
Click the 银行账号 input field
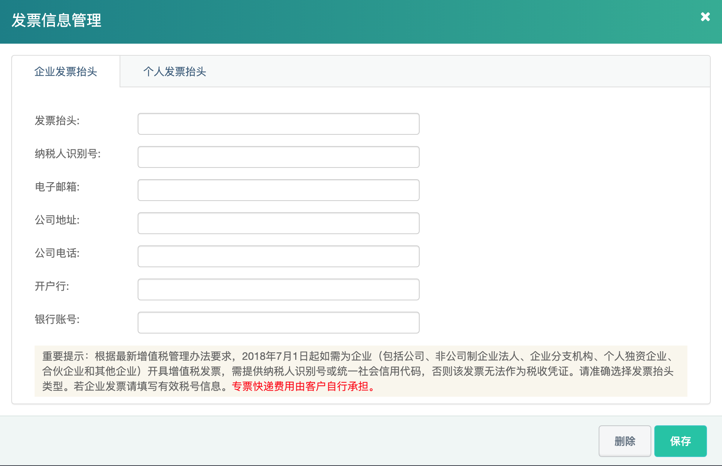278,322
